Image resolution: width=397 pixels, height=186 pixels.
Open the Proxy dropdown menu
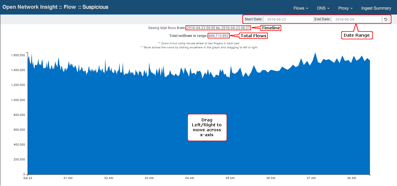pyautogui.click(x=345, y=8)
